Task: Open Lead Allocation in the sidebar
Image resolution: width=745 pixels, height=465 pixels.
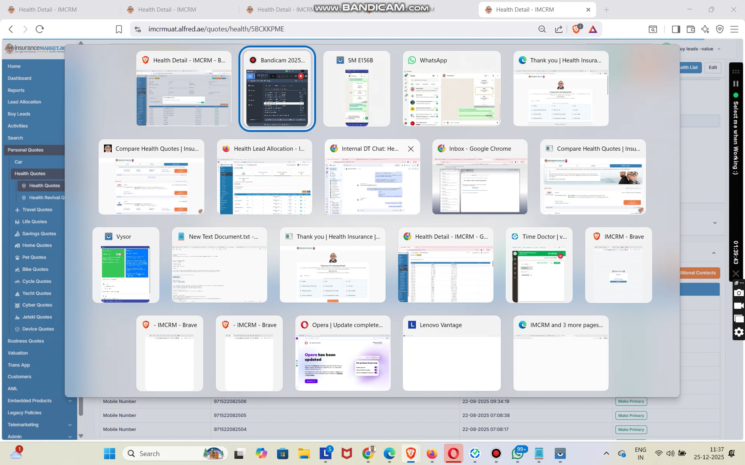Action: click(x=24, y=102)
